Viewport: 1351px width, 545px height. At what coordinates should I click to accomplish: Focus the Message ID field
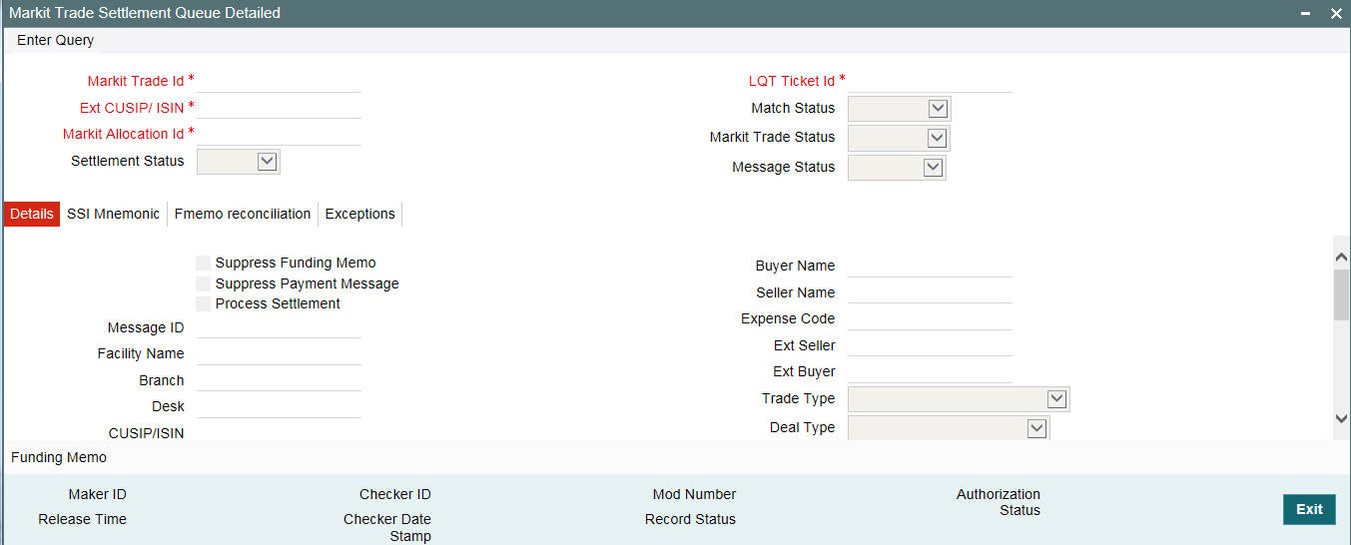[280, 327]
